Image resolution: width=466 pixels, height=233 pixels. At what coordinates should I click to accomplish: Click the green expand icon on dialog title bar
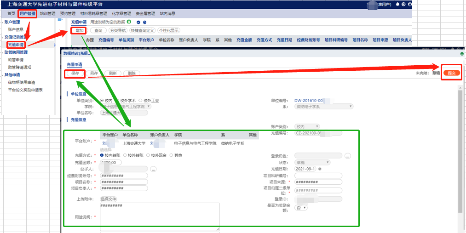tap(461, 53)
